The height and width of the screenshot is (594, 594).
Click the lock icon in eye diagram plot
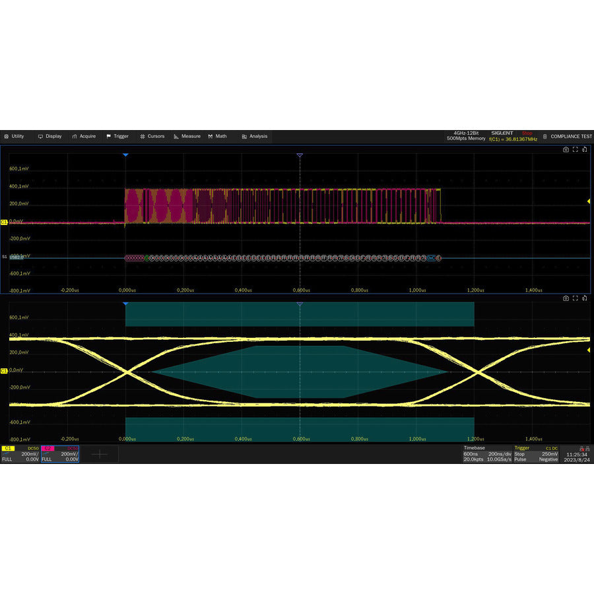[584, 298]
